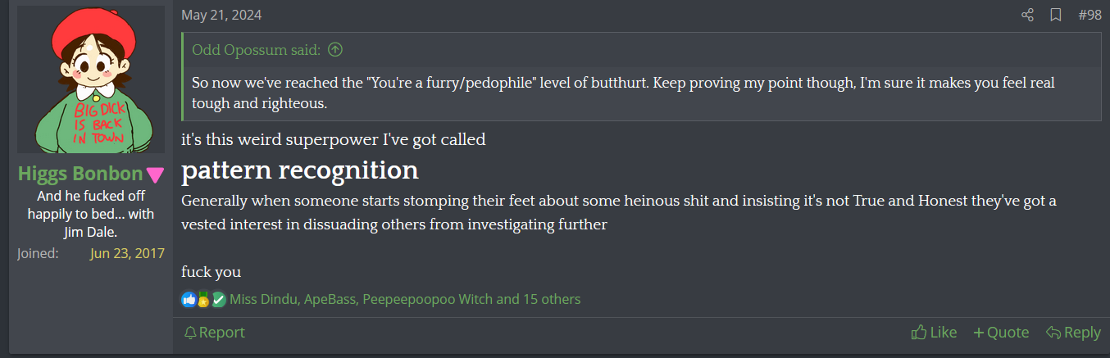Reply to this post
Viewport: 1110px width, 358px height.
[x=1073, y=332]
